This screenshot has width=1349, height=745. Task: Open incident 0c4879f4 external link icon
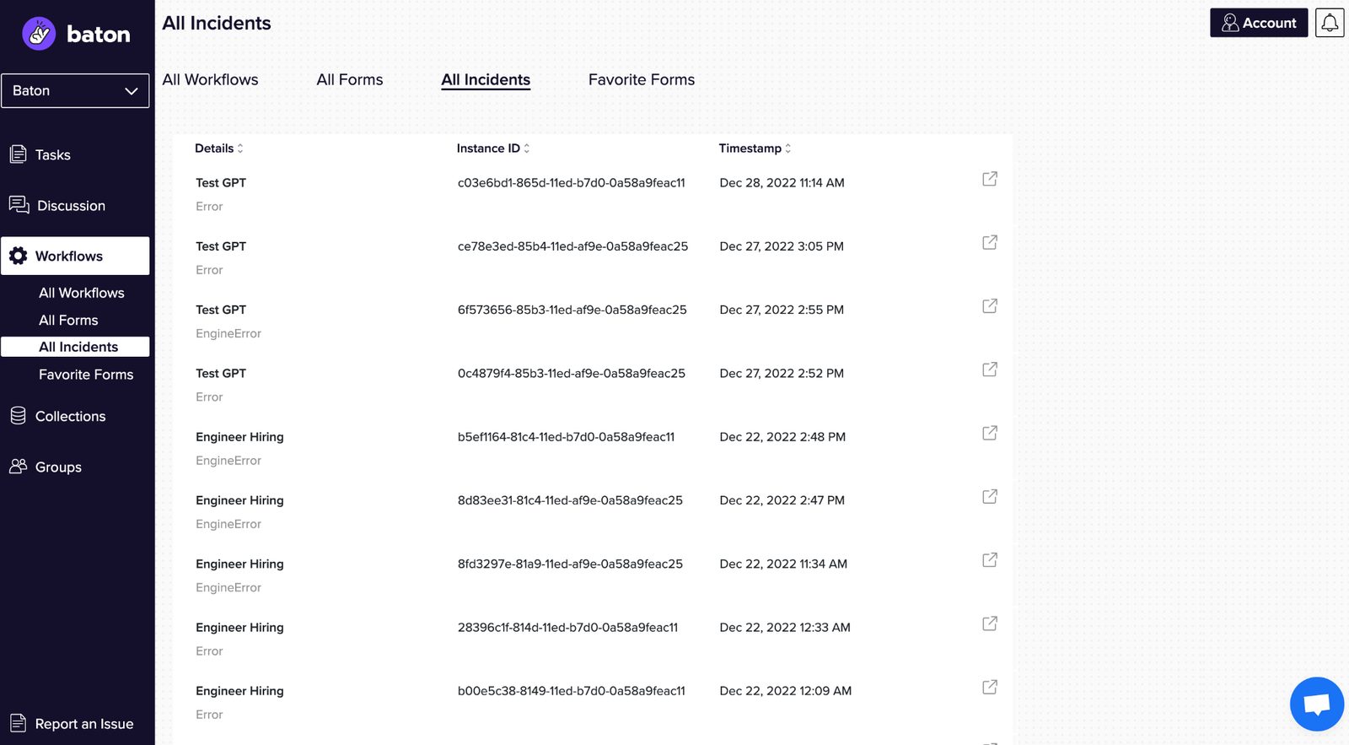[990, 370]
